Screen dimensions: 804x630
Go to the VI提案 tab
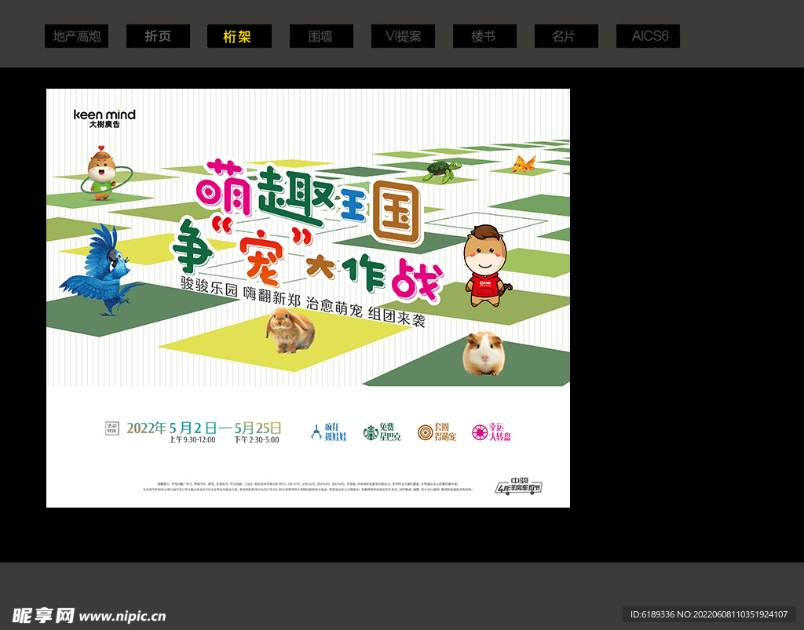[403, 36]
